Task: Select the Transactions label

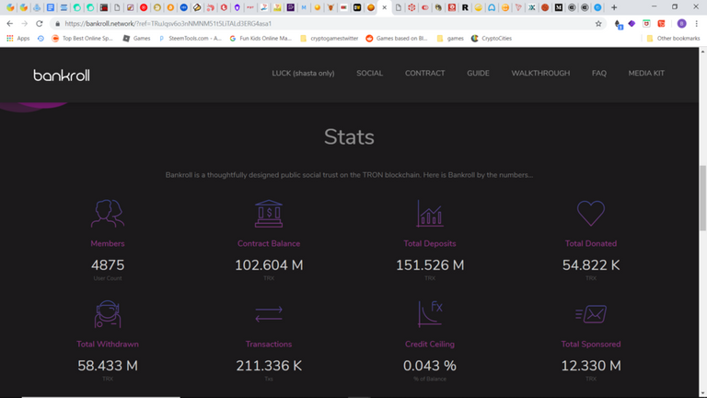Action: pyautogui.click(x=269, y=345)
